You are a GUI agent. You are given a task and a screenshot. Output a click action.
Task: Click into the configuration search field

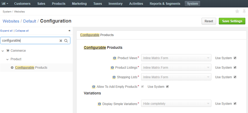click(30, 41)
